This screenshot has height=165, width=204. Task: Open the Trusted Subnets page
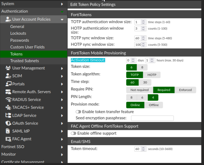pyautogui.click(x=25, y=61)
